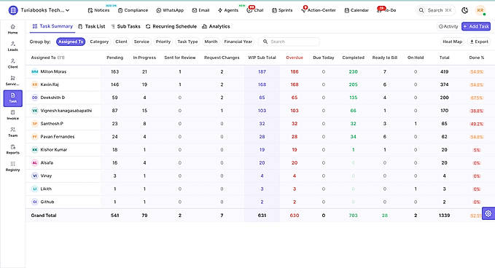The width and height of the screenshot is (495, 268).
Task: Expand the Turiabooks Tech workspace dropdown
Action: [44, 10]
